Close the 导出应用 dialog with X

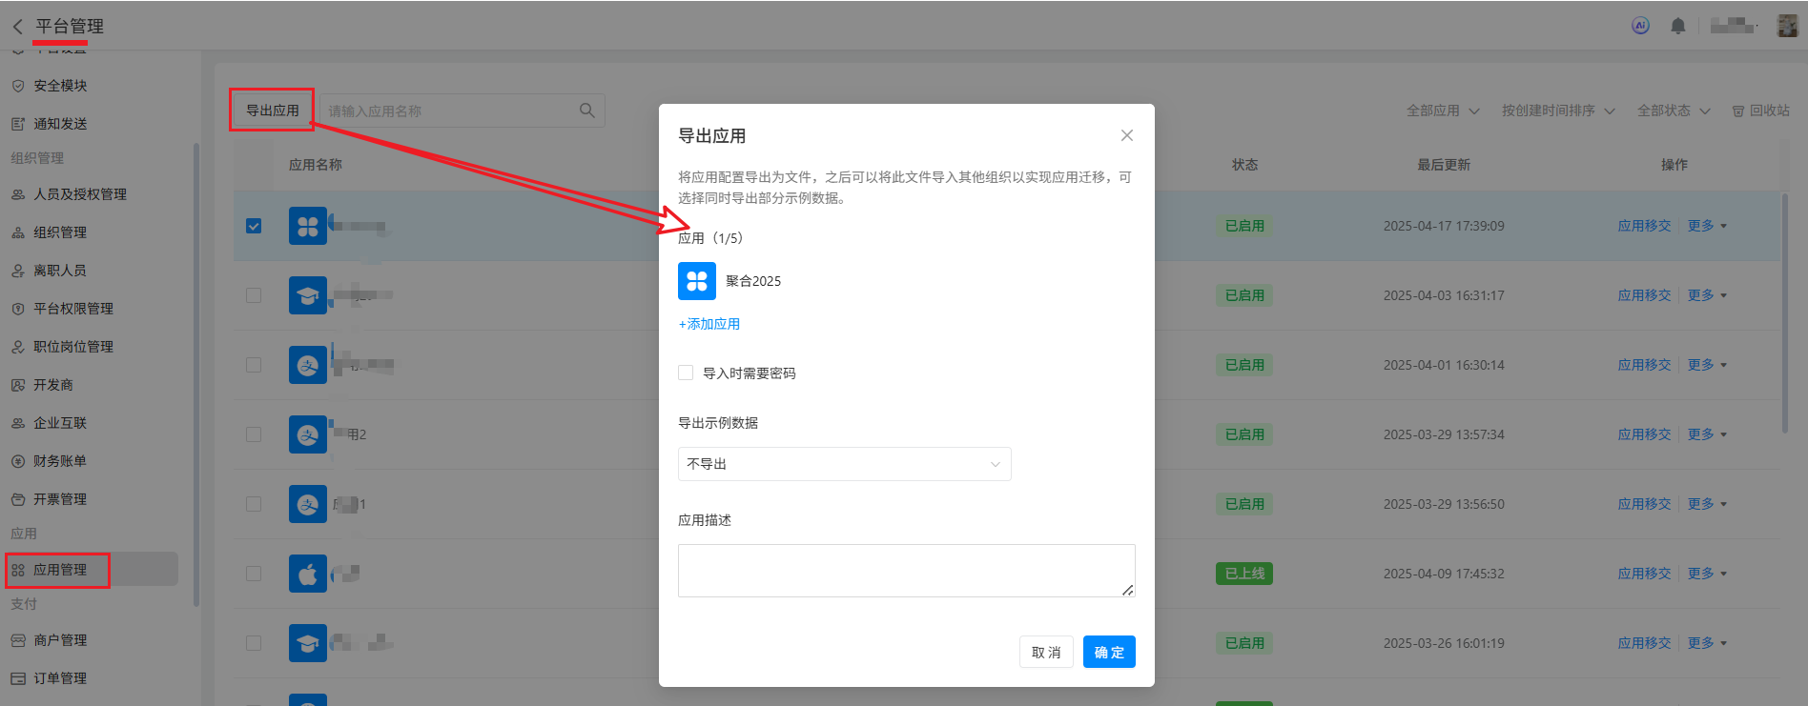click(x=1126, y=135)
